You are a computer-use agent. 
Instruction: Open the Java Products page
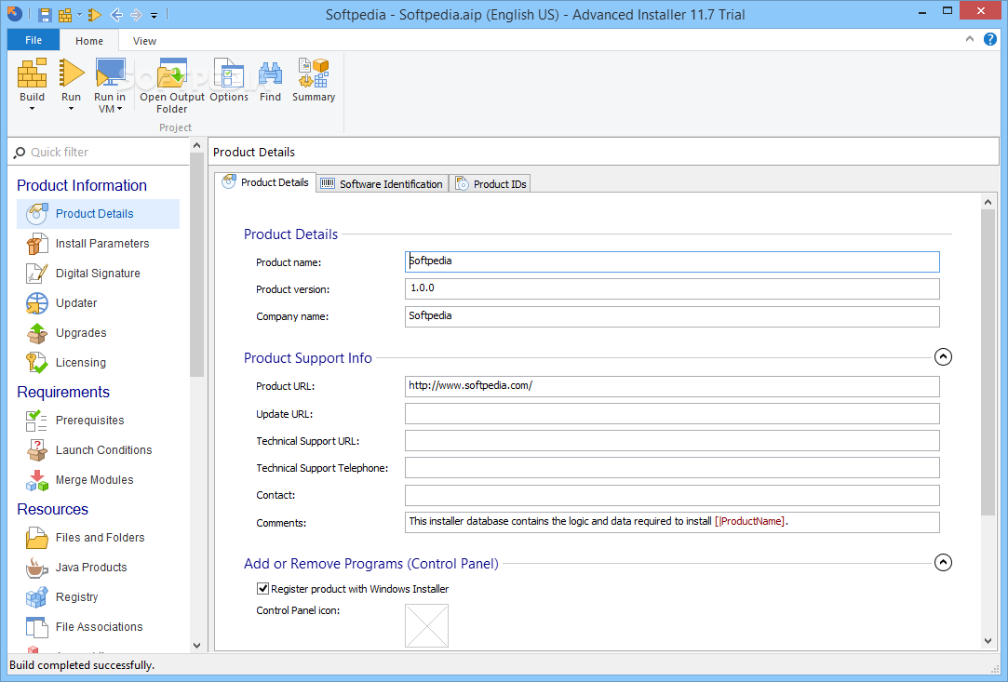pyautogui.click(x=99, y=567)
